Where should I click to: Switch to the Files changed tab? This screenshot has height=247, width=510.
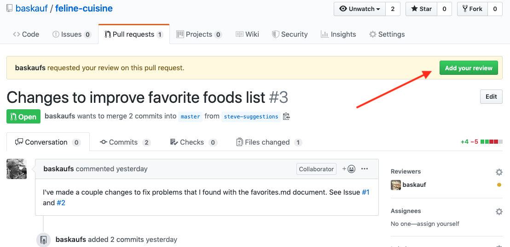(269, 142)
